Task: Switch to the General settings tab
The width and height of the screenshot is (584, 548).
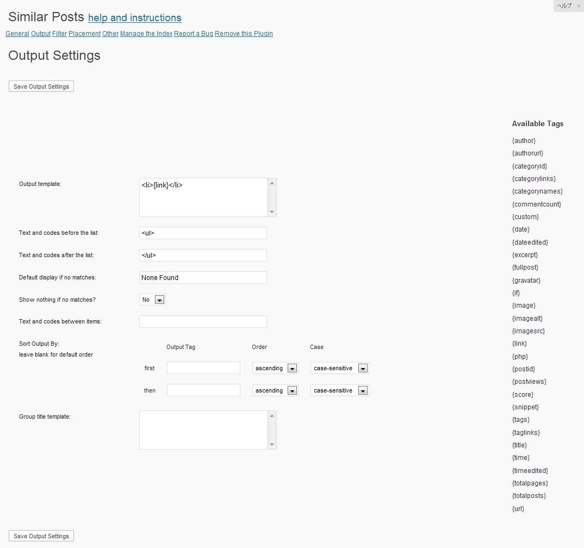Action: (x=17, y=34)
